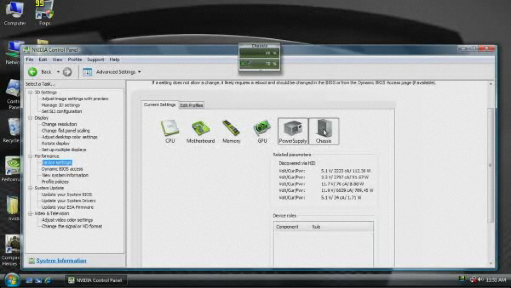Viewport: 511px width, 288px height.
Task: Click the Advanced Settings view icon
Action: tap(87, 72)
